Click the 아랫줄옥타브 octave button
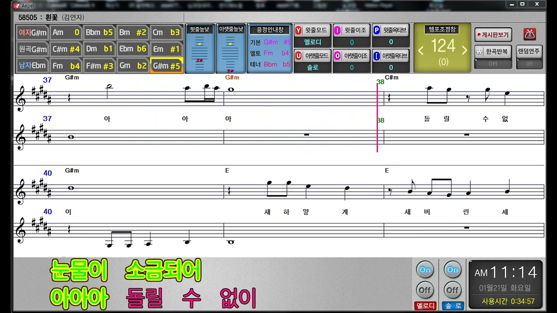Screen dimensions: 557x313 point(391,56)
